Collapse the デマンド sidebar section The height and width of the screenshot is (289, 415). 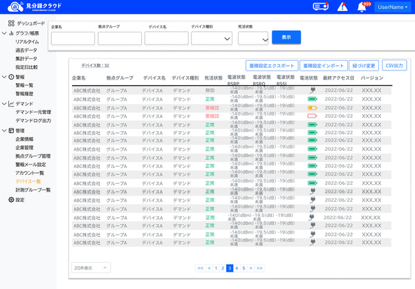click(x=3, y=104)
